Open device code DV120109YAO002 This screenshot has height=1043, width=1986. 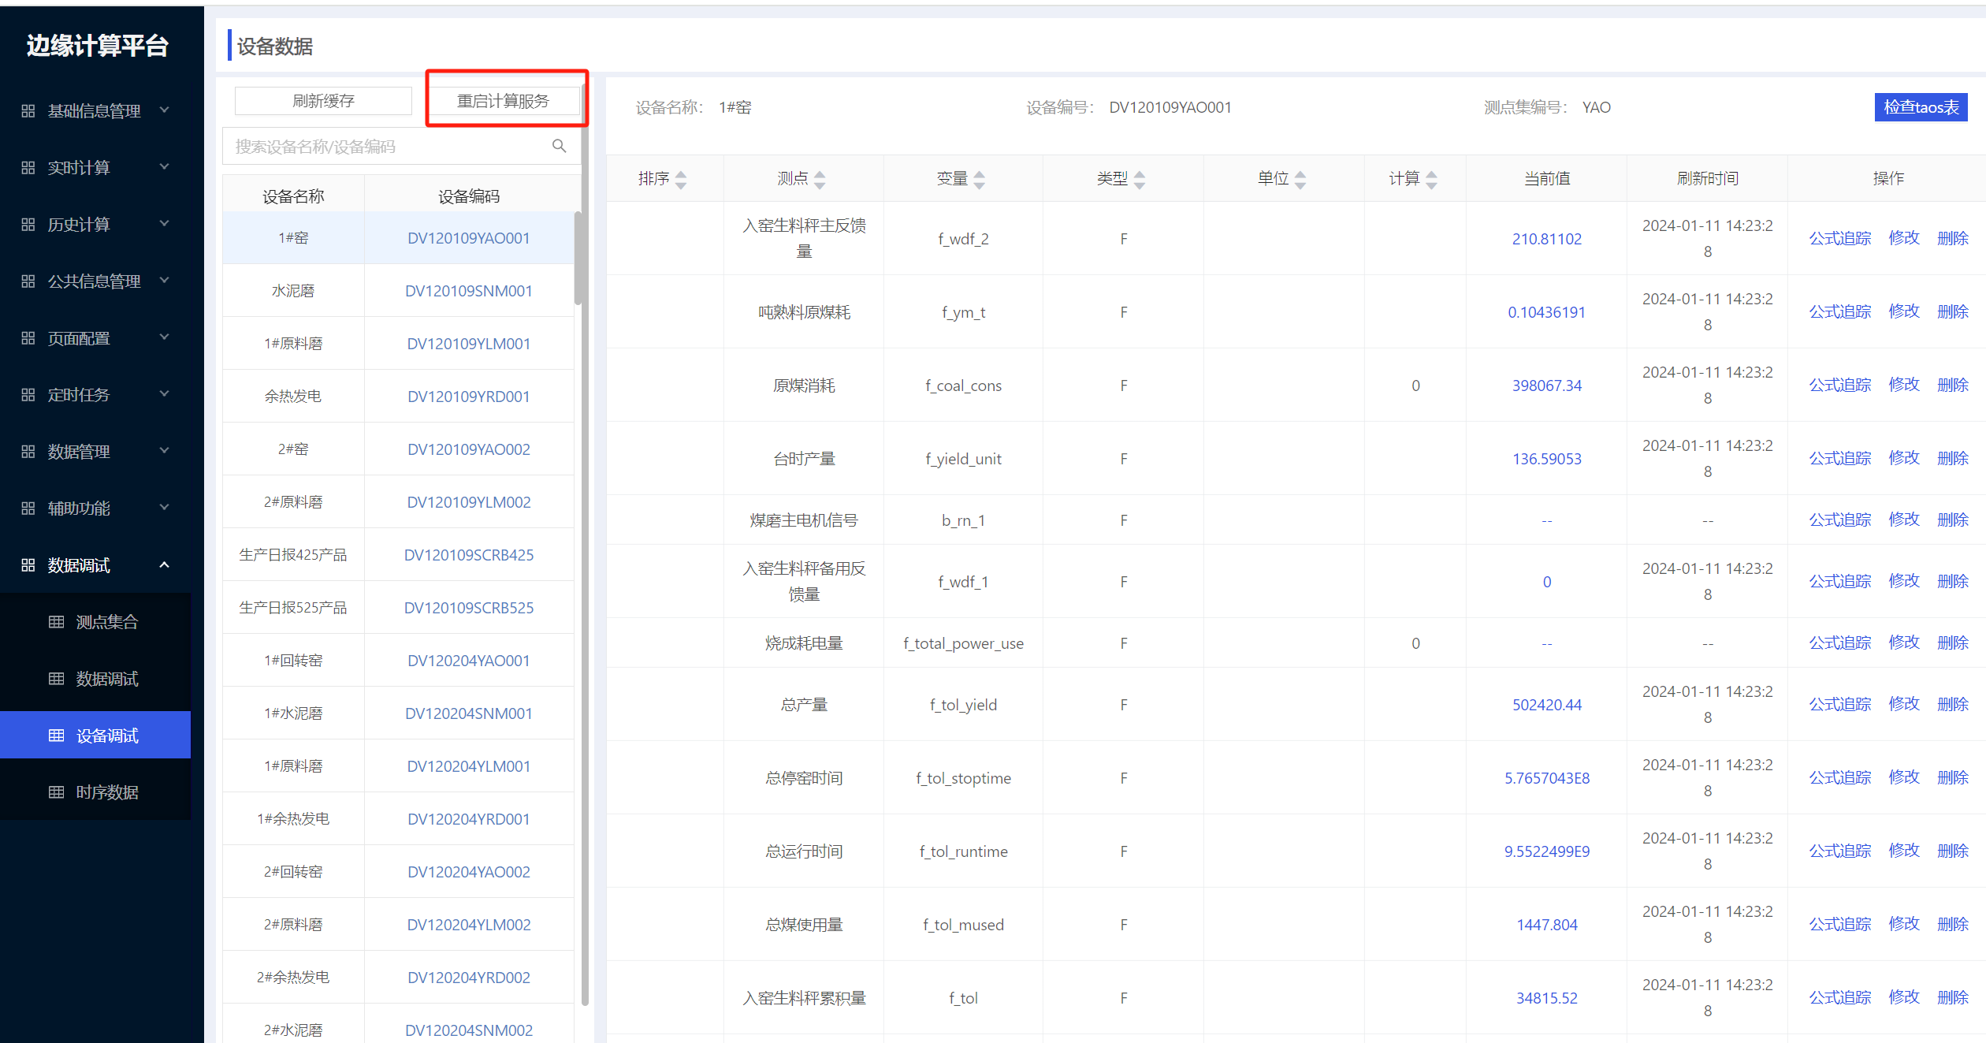[469, 449]
